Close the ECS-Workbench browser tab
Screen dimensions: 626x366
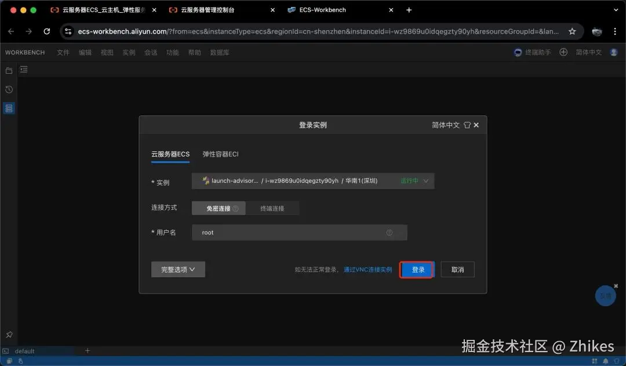coord(391,10)
